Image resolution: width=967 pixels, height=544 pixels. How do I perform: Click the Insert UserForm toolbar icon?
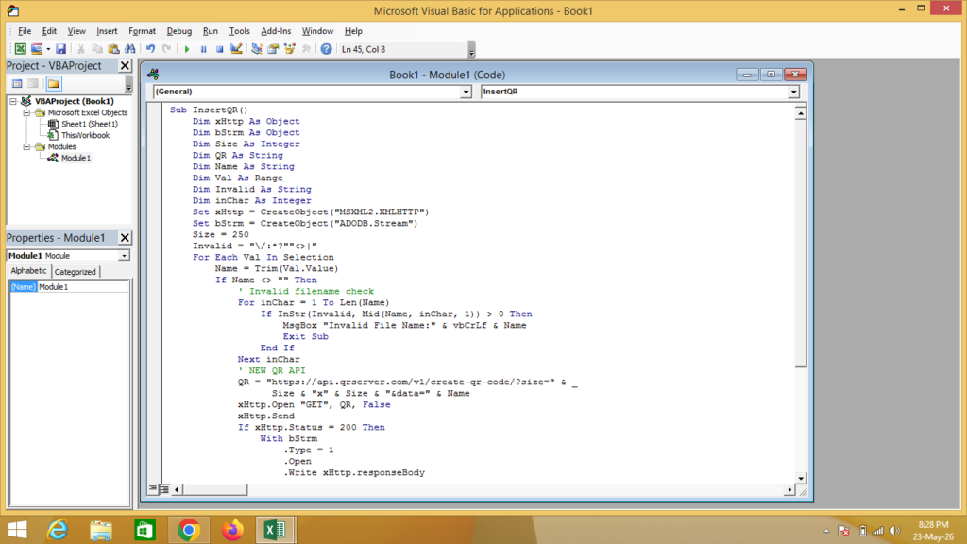[37, 49]
